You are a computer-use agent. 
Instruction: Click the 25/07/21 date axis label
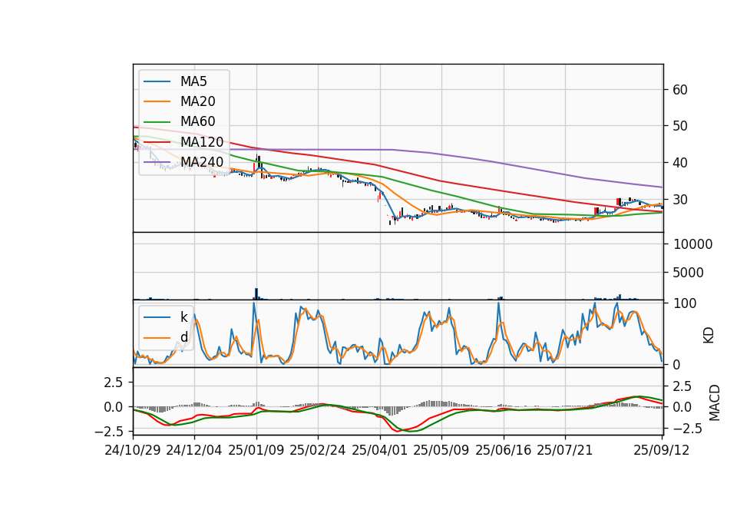coord(565,450)
